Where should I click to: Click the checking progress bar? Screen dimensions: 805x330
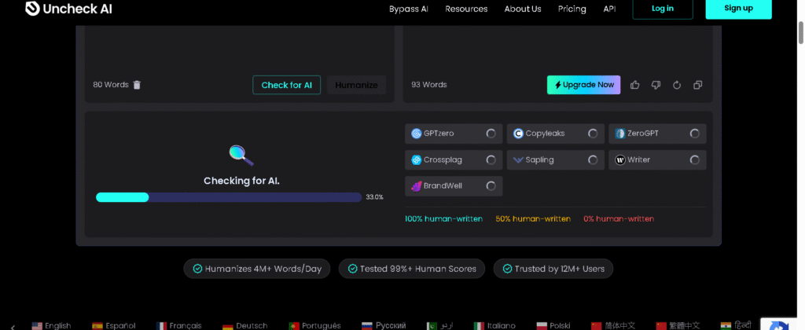(x=229, y=197)
